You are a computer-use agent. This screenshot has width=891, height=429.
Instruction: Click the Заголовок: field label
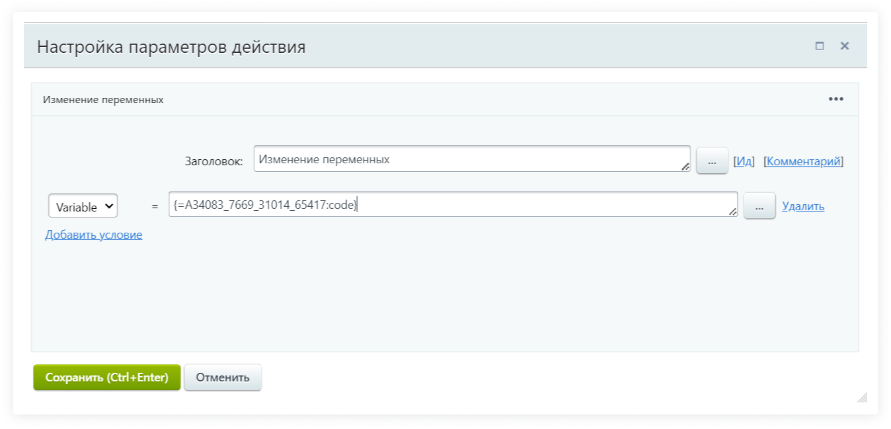213,161
